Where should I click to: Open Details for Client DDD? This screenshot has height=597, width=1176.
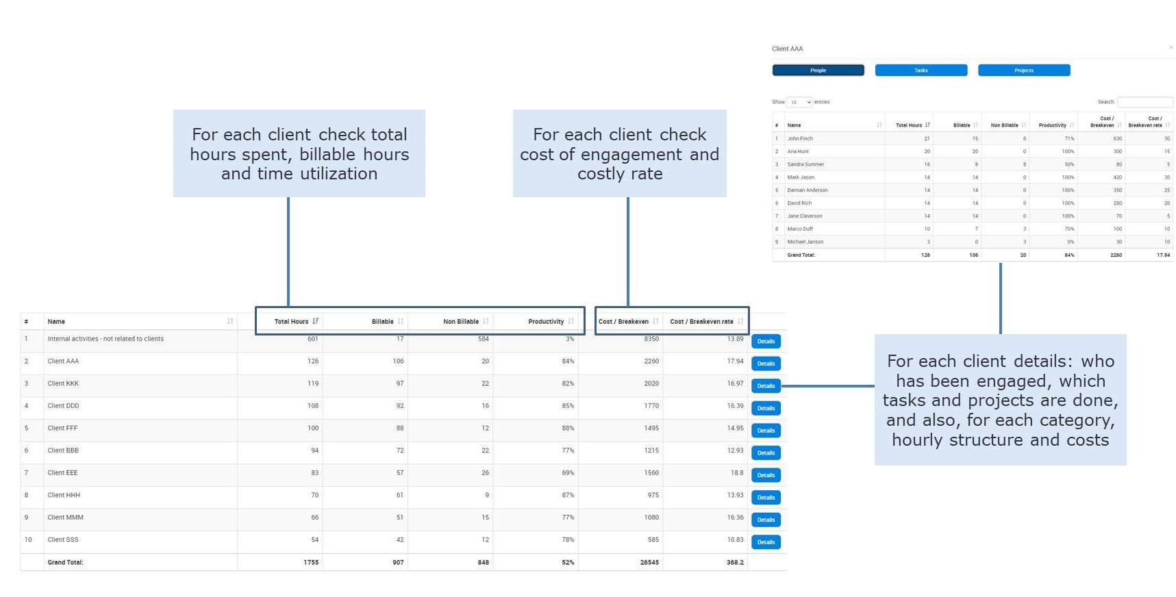click(766, 408)
